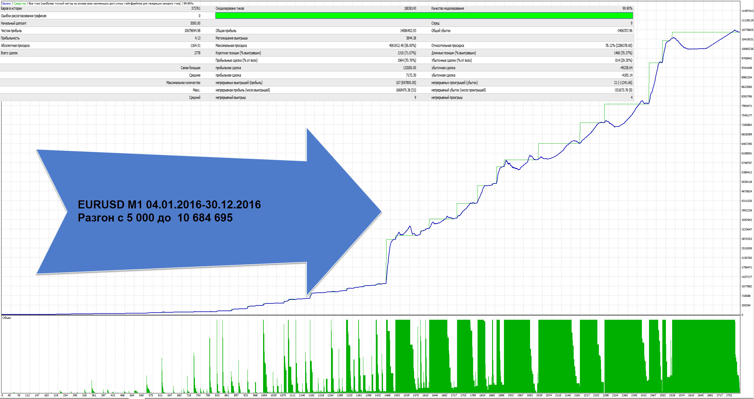
Task: Select the 'Чистая прибыль' label
Action: click(x=11, y=31)
